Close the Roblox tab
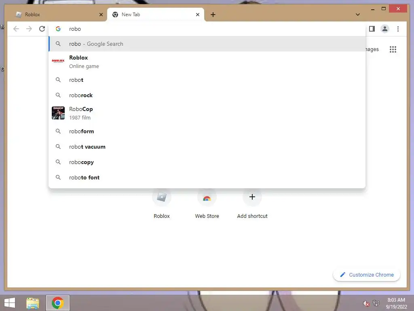The width and height of the screenshot is (414, 311). [x=101, y=15]
